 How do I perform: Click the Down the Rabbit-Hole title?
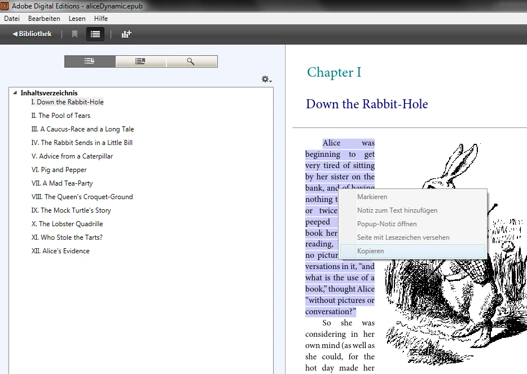click(367, 104)
